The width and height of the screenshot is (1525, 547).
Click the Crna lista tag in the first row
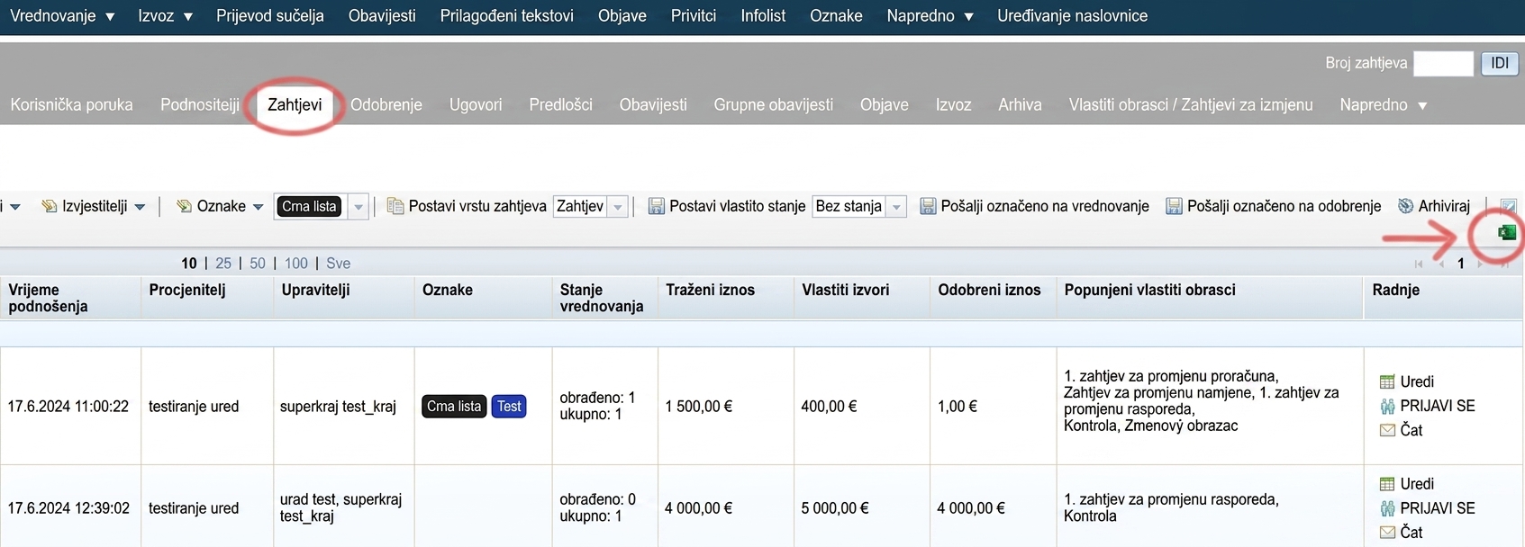454,407
